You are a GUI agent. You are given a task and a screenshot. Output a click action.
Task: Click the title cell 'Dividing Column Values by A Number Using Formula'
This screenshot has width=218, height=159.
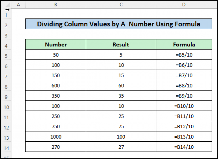pyautogui.click(x=119, y=24)
